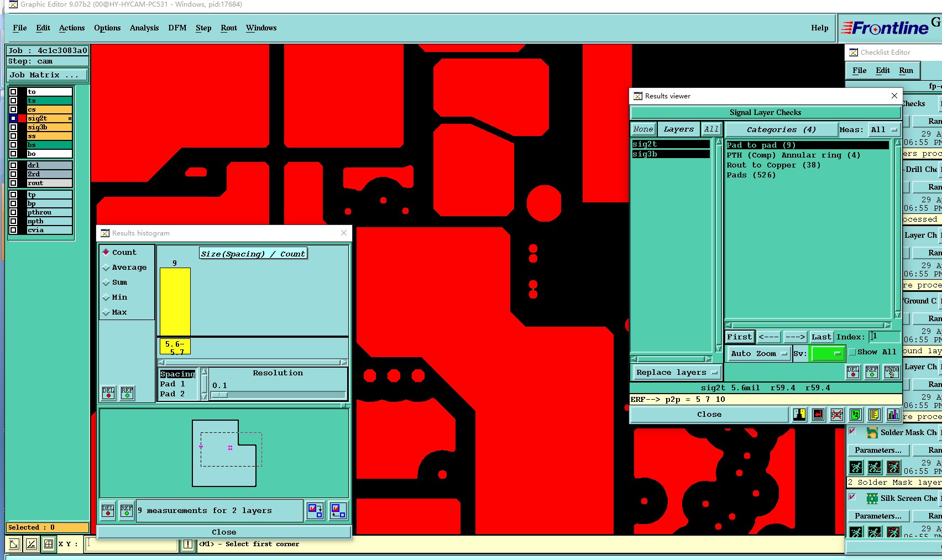Click the Index input field

coord(884,337)
